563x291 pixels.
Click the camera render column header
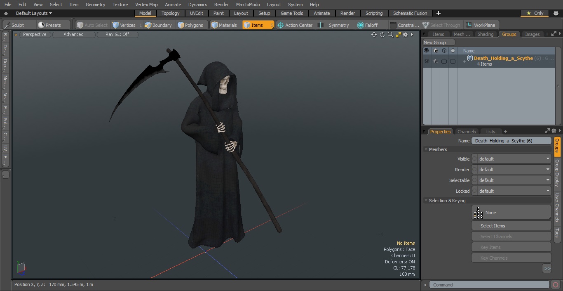pos(436,51)
